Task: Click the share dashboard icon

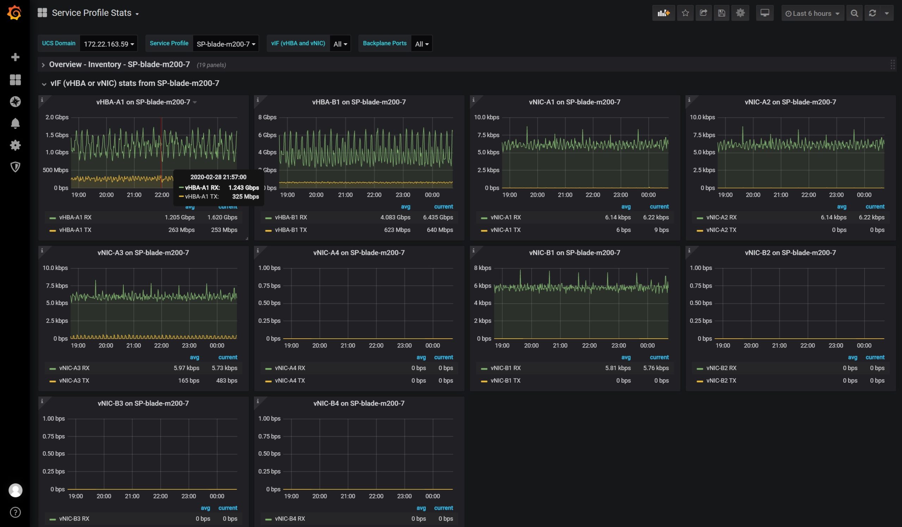Action: click(703, 13)
